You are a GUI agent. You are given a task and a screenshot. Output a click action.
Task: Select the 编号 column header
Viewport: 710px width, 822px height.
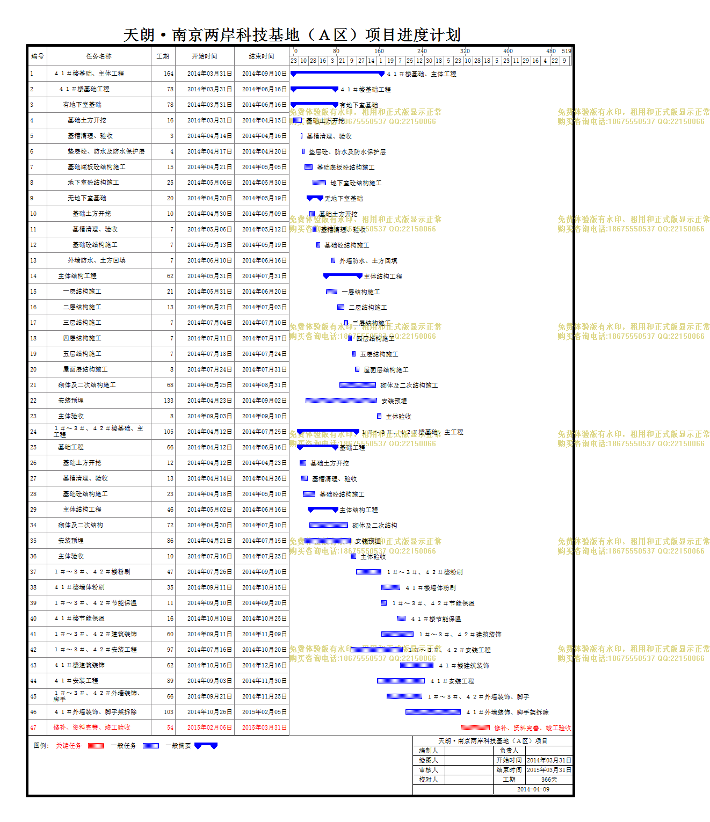point(38,56)
